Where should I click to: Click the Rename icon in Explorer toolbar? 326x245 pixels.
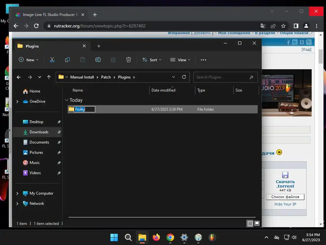pos(98,60)
